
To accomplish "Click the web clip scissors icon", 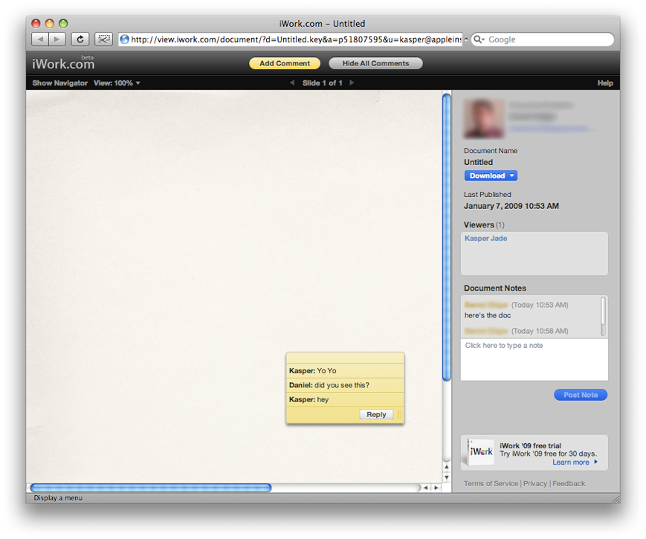I will (x=104, y=39).
